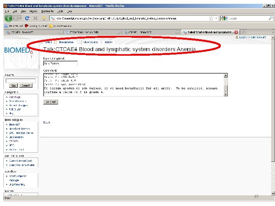Open CTCAE4 terminology link in sidebar

pyautogui.click(x=14, y=141)
